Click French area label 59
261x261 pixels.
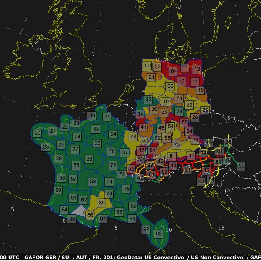[x=93, y=181]
